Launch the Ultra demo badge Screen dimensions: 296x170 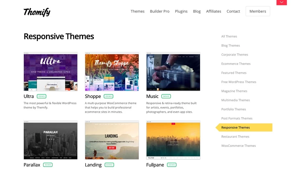41,96
